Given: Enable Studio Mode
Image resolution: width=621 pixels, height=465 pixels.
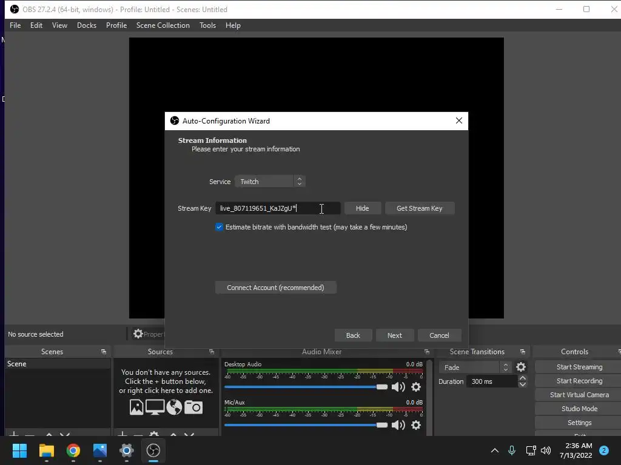Looking at the screenshot, I should [x=579, y=409].
